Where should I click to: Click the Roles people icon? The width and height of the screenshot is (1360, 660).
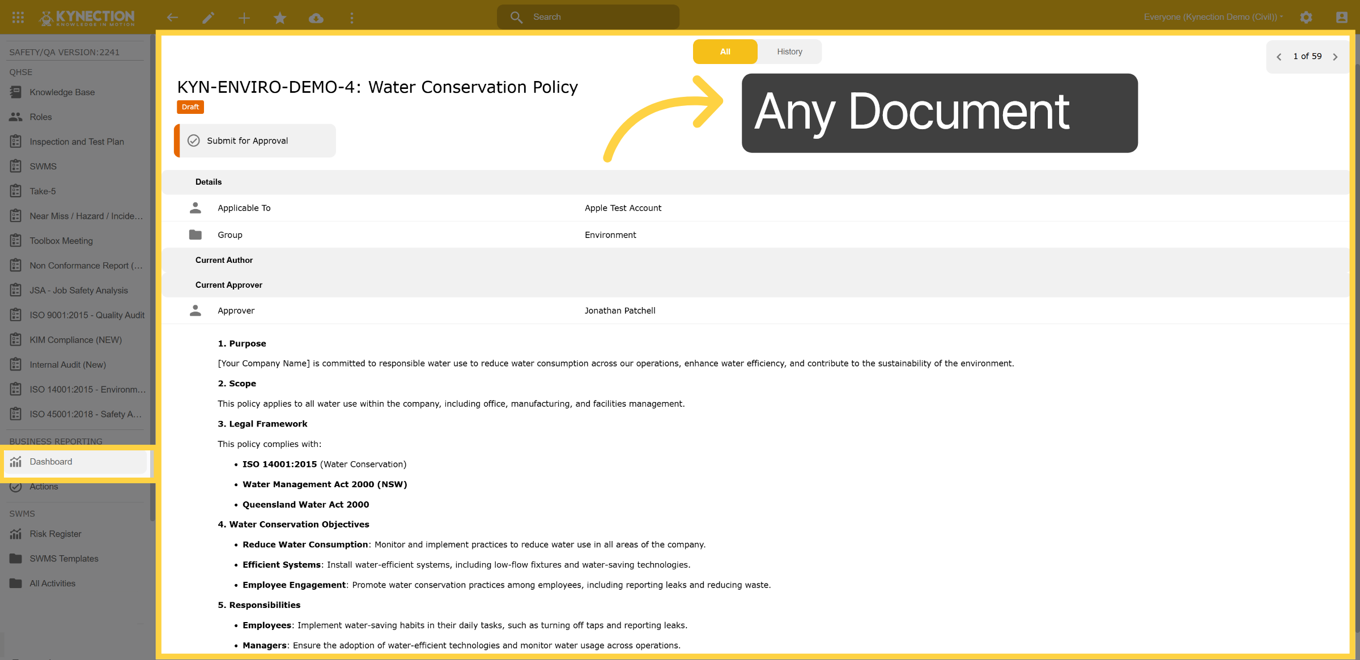(x=16, y=117)
